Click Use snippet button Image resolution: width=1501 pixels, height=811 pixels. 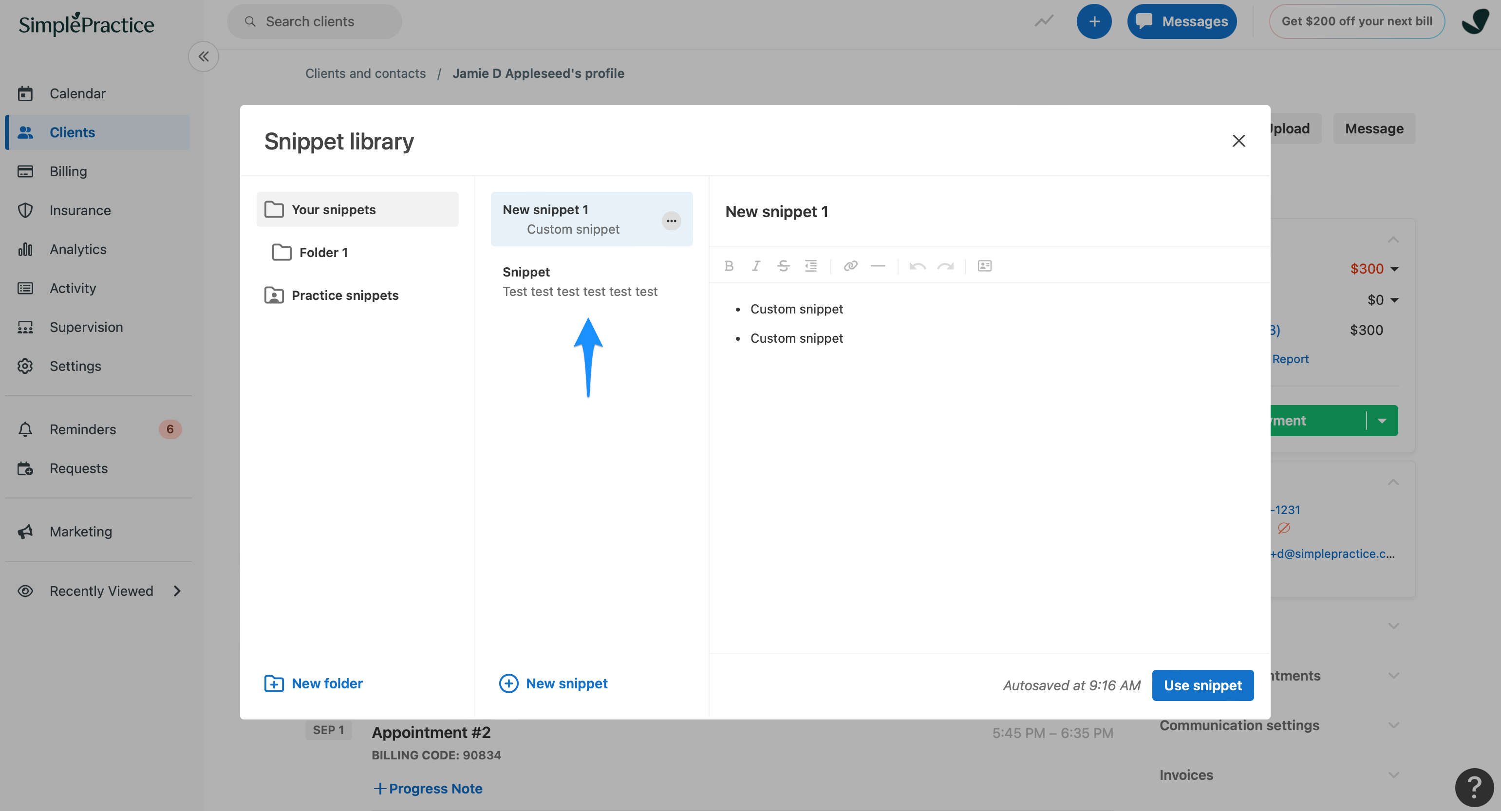tap(1202, 685)
